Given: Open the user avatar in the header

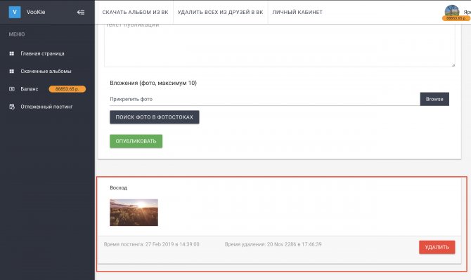Looking at the screenshot, I should (452, 11).
